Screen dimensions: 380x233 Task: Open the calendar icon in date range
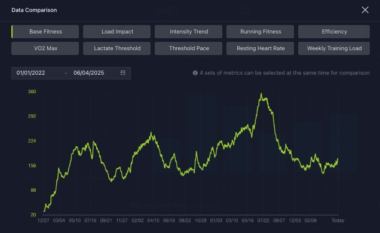coord(123,73)
